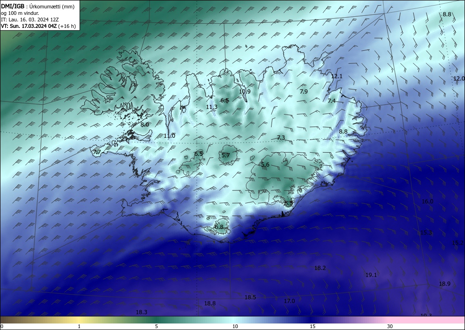The width and height of the screenshot is (465, 330).
Task: Click the 18.9 value on the map
Action: [445, 284]
